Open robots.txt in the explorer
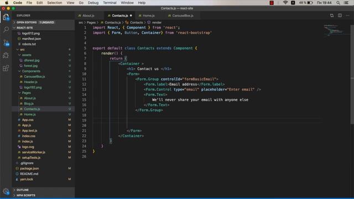354x199 pixels. (x=43, y=44)
